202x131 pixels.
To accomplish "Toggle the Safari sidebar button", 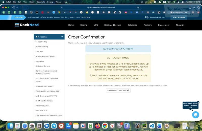I will tap(14, 8).
